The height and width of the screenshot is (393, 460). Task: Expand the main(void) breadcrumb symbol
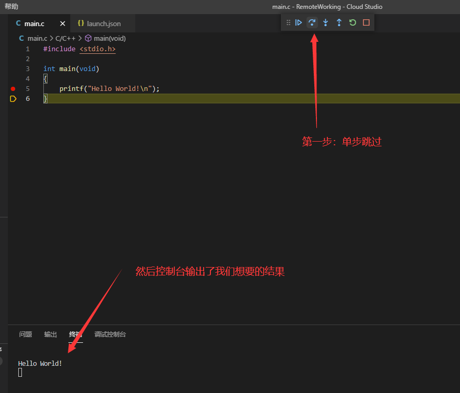(x=109, y=38)
